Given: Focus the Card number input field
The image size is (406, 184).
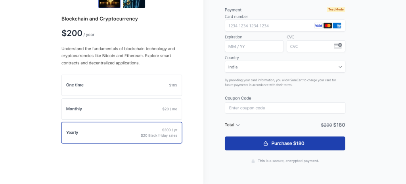Looking at the screenshot, I should click(x=285, y=26).
